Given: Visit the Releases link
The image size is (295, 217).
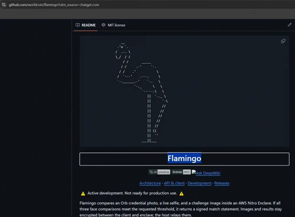Looking at the screenshot, I should (x=222, y=183).
